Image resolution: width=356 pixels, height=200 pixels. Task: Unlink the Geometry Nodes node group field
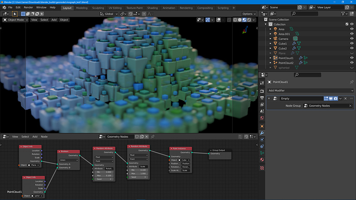pyautogui.click(x=350, y=106)
